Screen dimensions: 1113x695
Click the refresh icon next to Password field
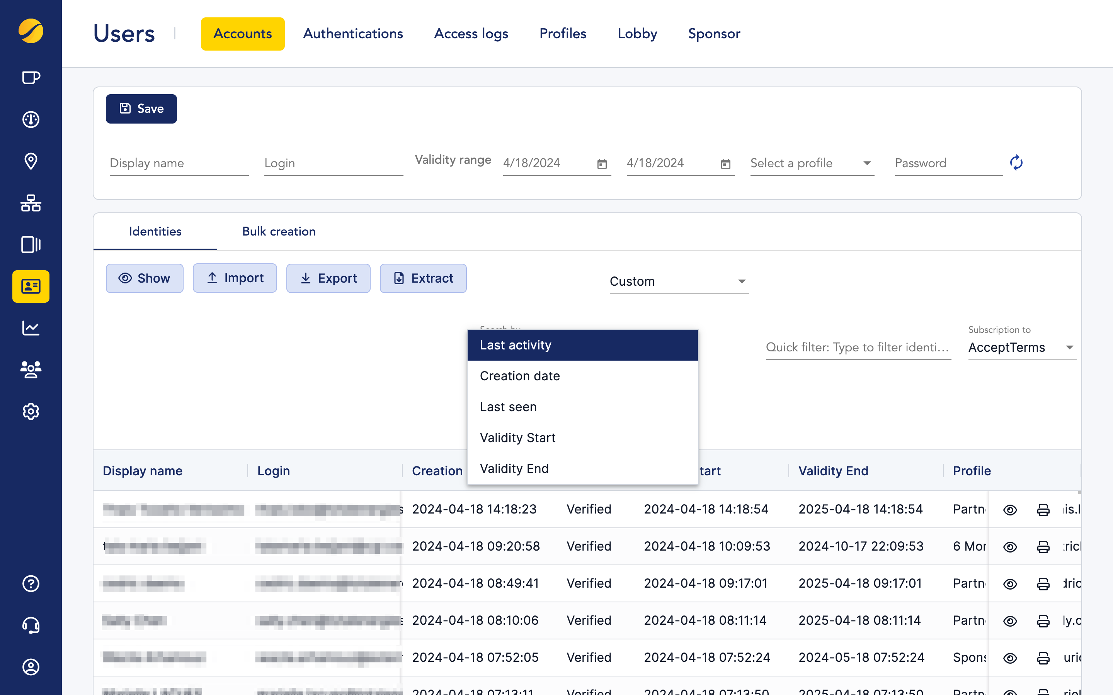pyautogui.click(x=1016, y=163)
